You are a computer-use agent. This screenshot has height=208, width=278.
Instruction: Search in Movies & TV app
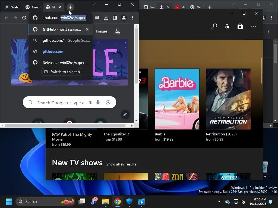(214, 26)
